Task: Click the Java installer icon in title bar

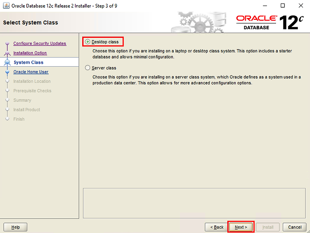Action: (6, 6)
